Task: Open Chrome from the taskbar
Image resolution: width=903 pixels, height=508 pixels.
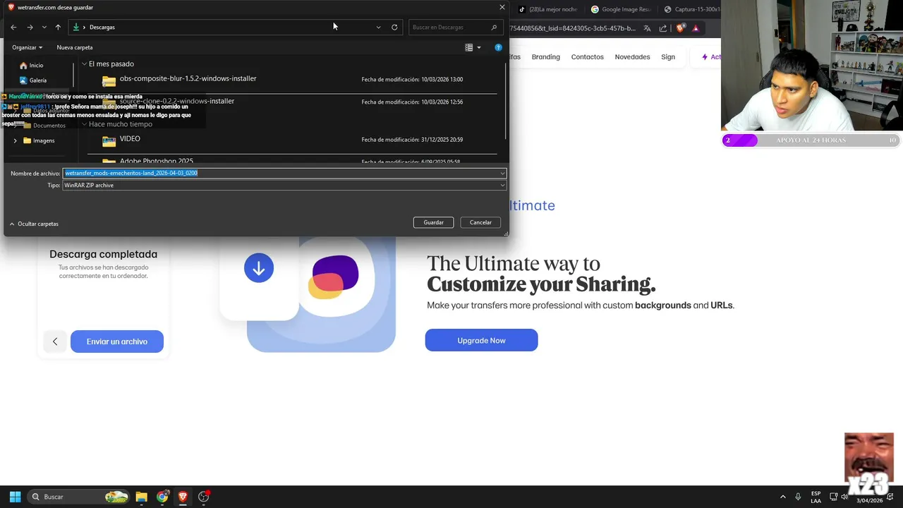Action: (162, 497)
